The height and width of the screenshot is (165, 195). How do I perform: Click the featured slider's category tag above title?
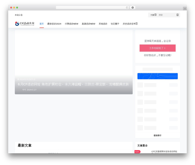[x=27, y=79]
